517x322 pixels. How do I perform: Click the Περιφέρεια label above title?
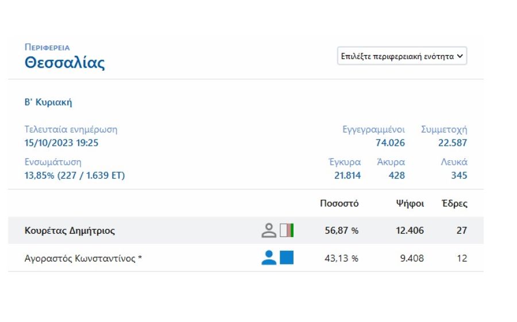pos(47,48)
